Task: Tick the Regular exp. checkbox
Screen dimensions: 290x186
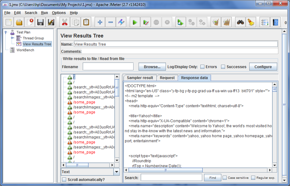Action: coord(253,178)
